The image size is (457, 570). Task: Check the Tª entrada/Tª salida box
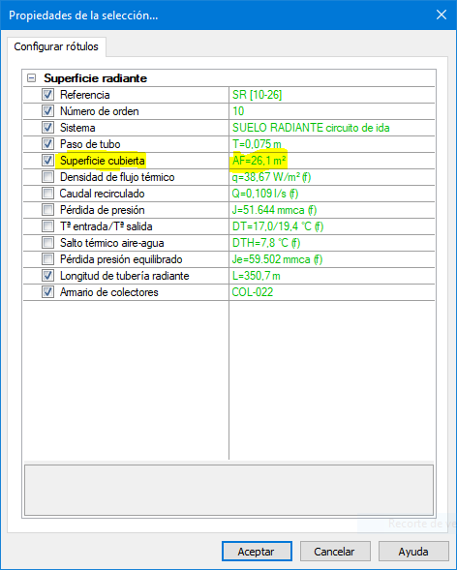pyautogui.click(x=47, y=226)
